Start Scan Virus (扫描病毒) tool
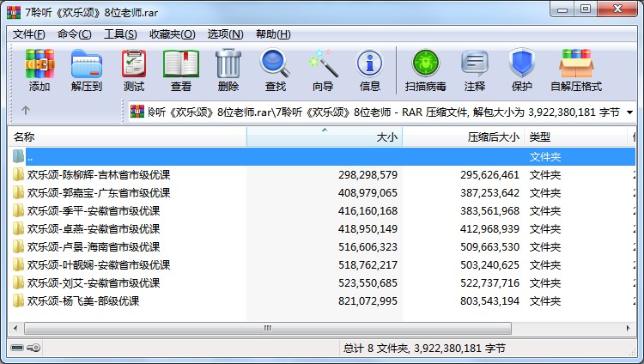Viewport: 644px width, 364px height. 426,70
